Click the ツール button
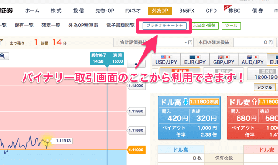 [x=231, y=26]
